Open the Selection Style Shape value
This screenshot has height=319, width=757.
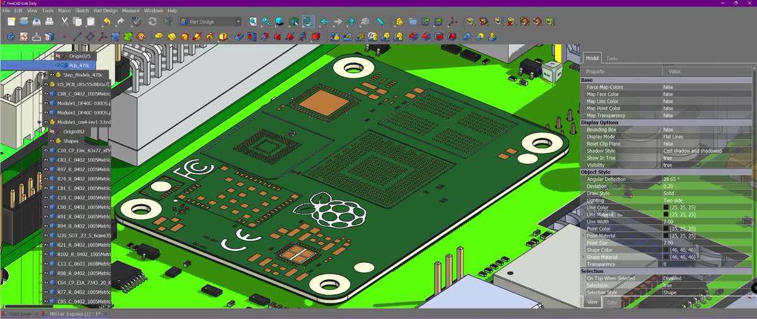pos(708,293)
